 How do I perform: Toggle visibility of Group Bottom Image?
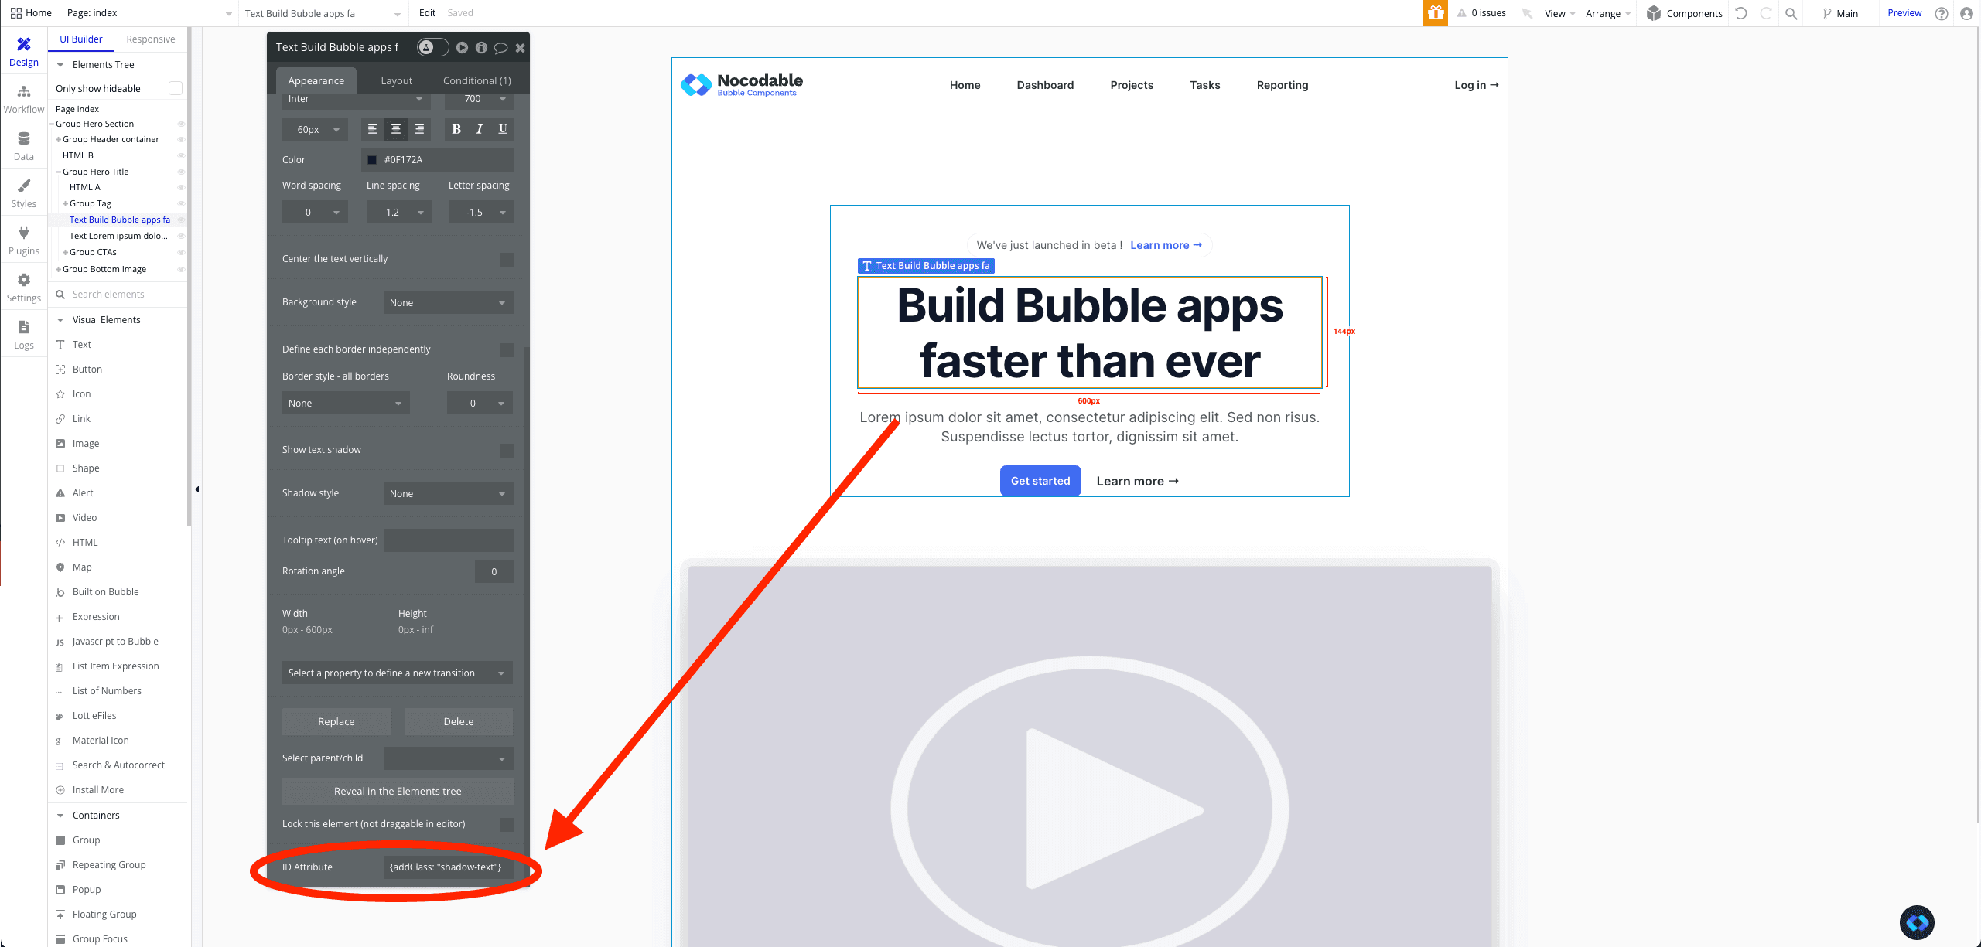click(x=181, y=269)
